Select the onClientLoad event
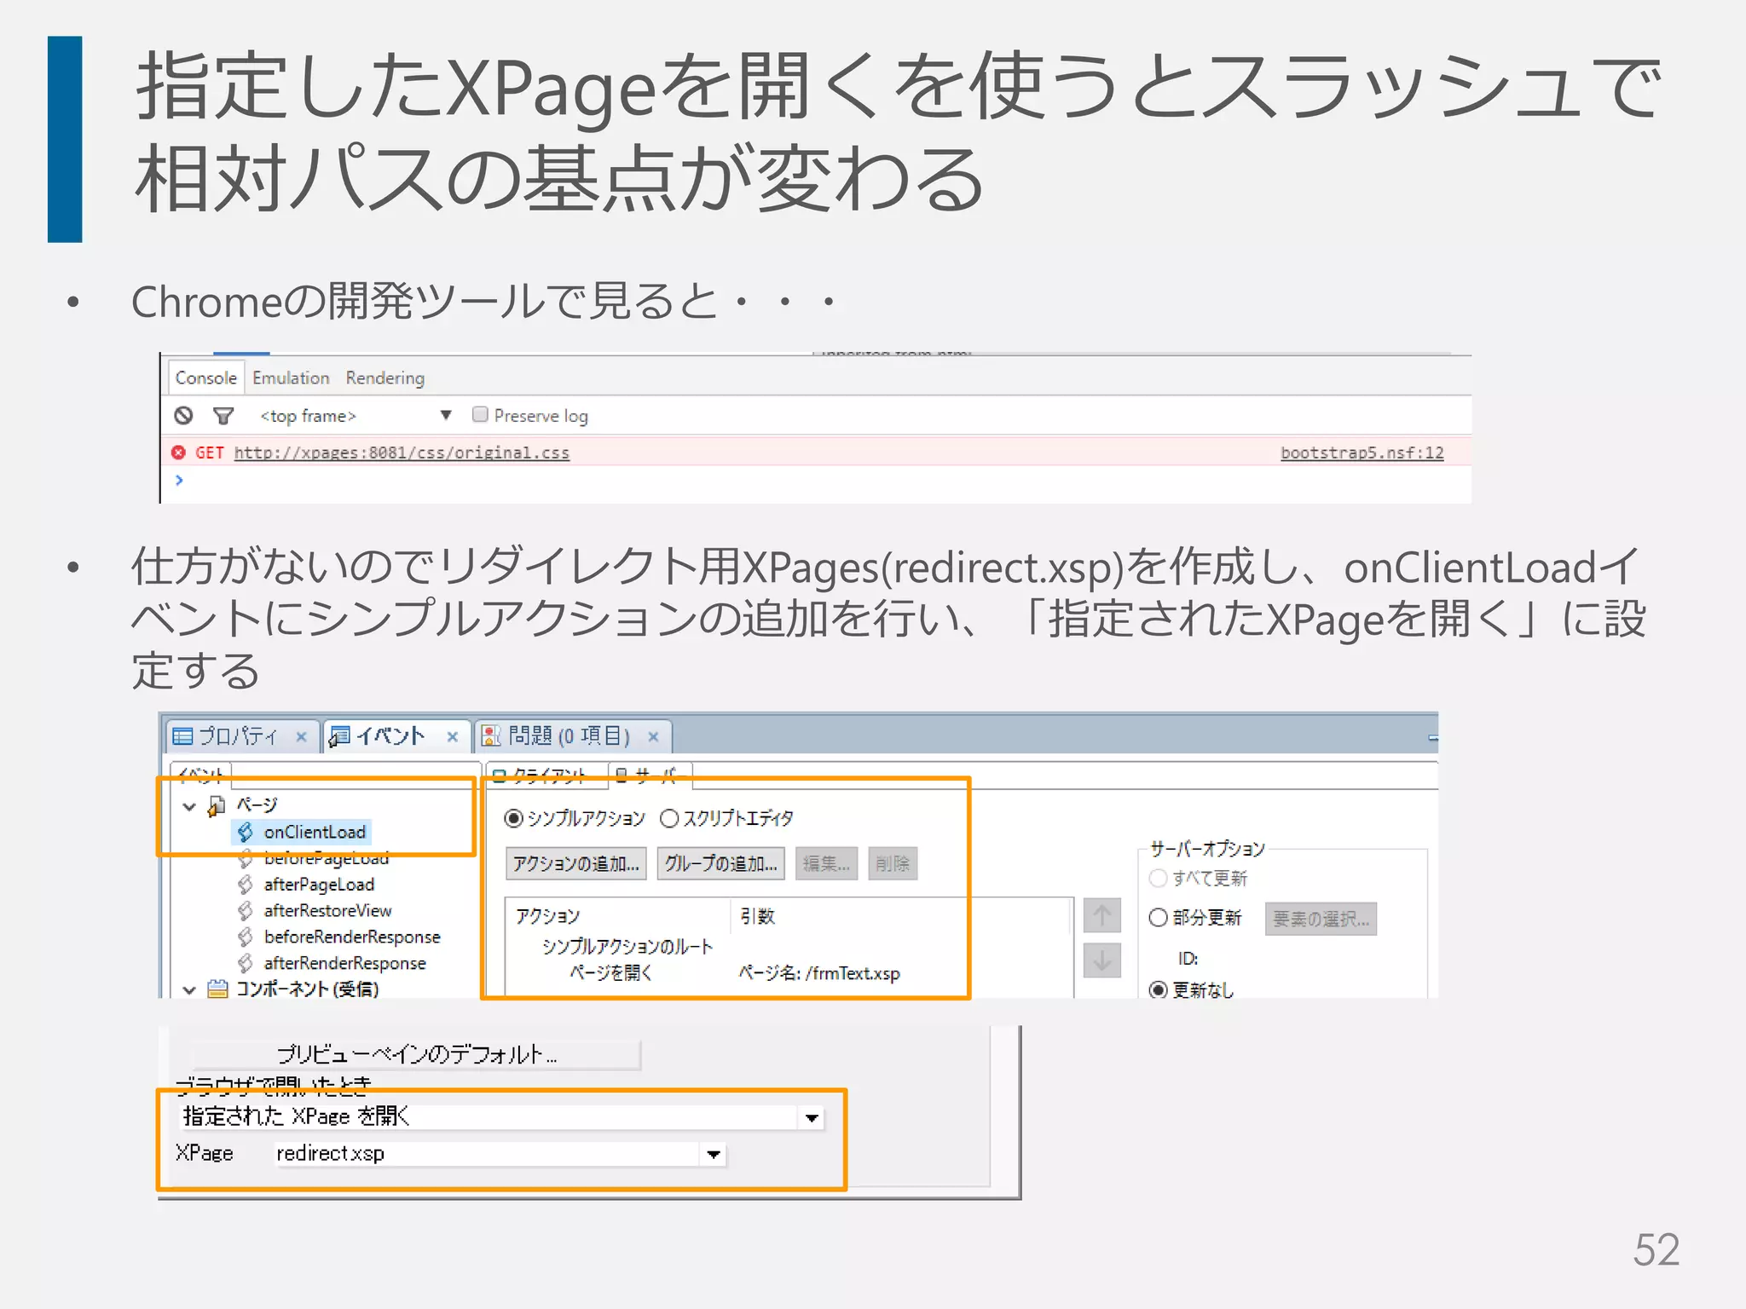The height and width of the screenshot is (1309, 1746). 315,832
